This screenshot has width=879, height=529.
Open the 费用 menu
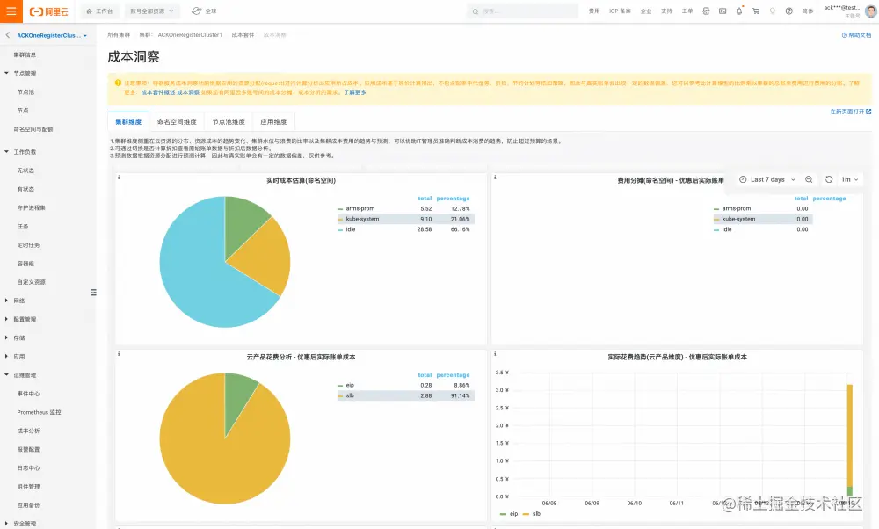coord(594,11)
